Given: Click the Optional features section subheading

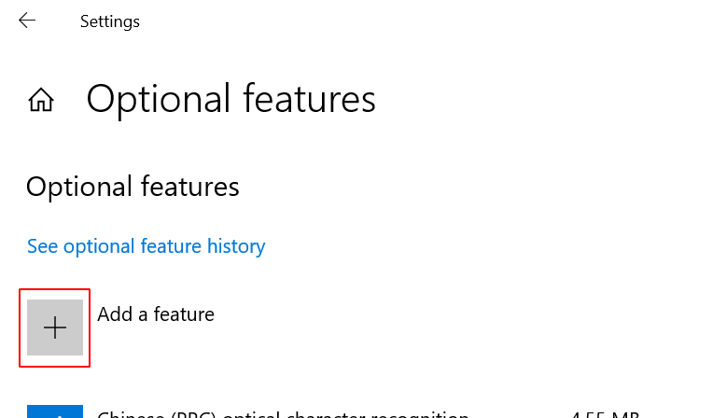Looking at the screenshot, I should [133, 187].
